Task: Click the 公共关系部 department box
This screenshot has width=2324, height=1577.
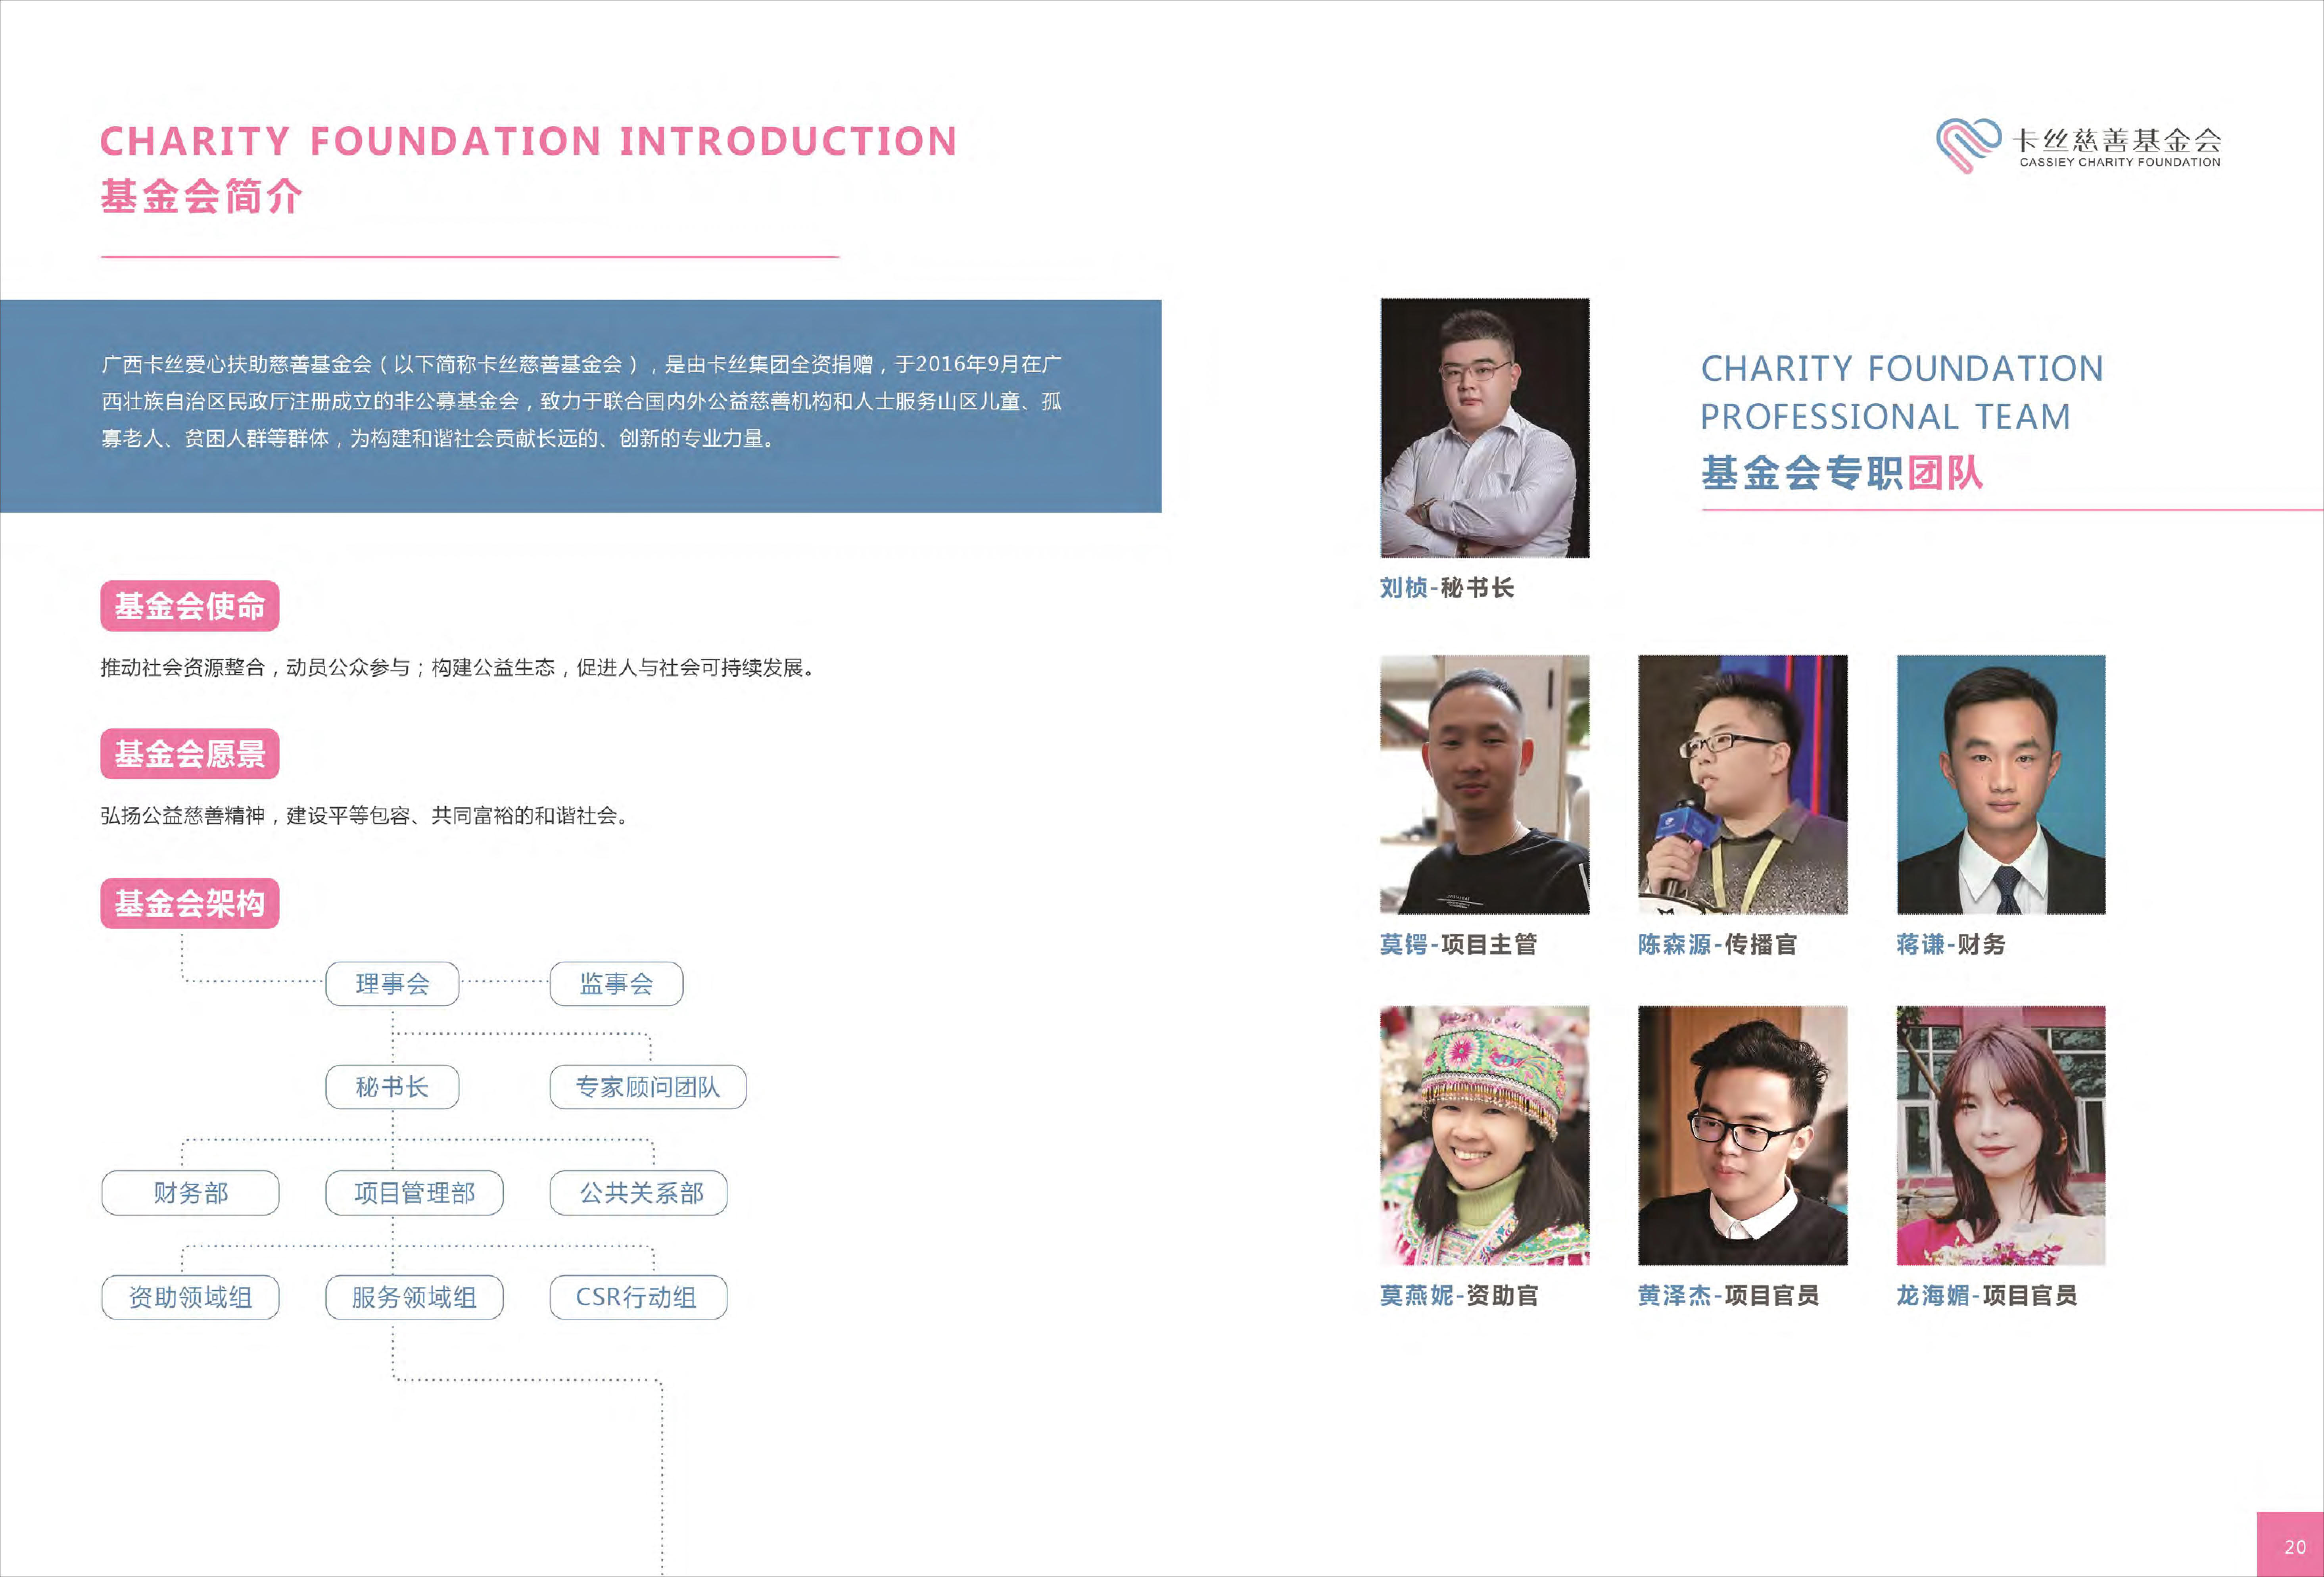Action: click(x=638, y=1193)
